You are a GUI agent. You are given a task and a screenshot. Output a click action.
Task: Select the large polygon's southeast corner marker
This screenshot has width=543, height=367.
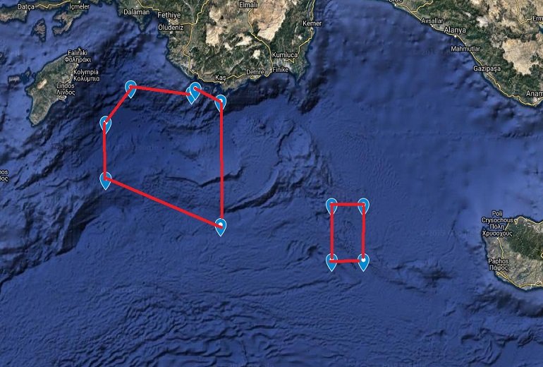(x=221, y=227)
